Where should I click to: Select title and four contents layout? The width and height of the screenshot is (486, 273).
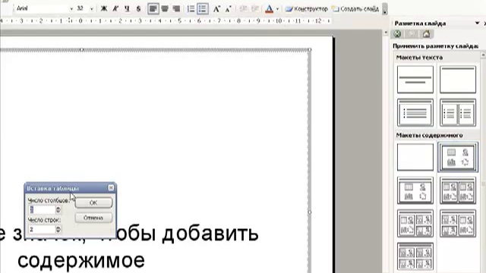pyautogui.click(x=415, y=256)
